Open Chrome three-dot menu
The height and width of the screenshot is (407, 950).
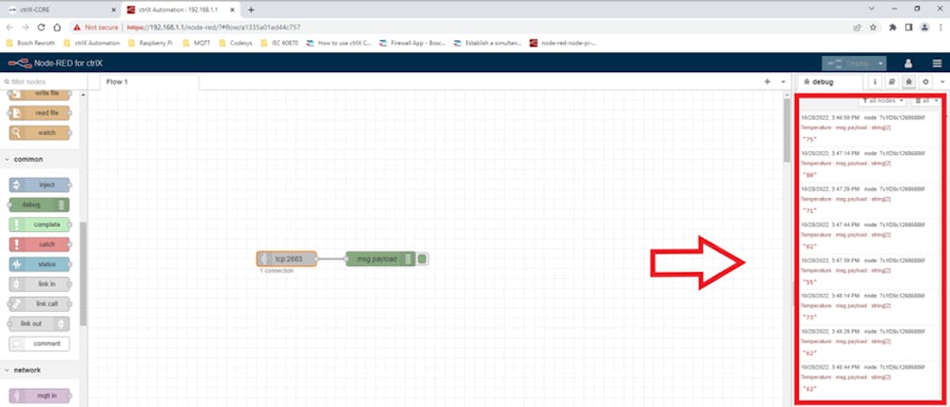(x=940, y=28)
